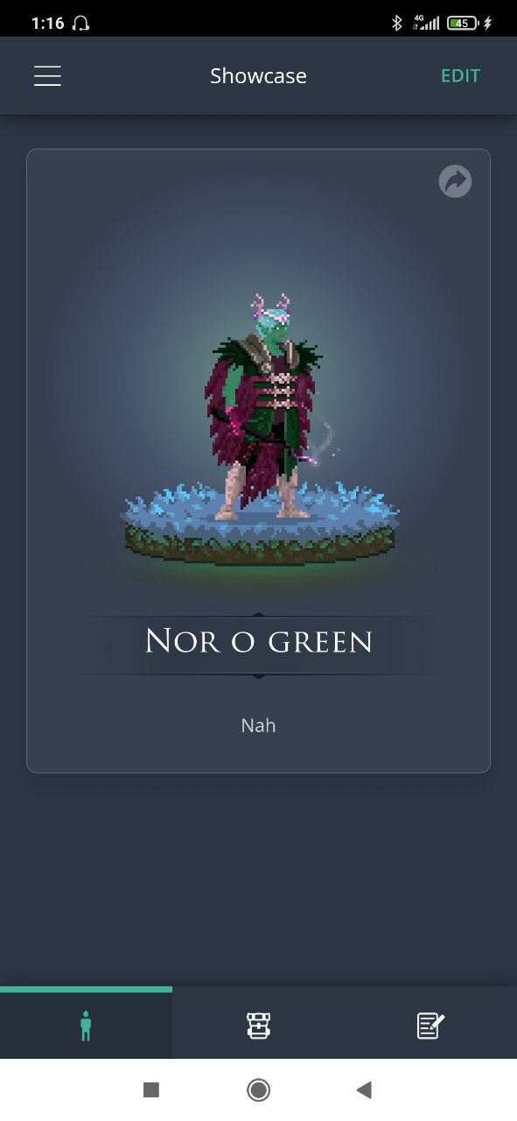Tap the 4G signal strength icon
Viewport: 517px width, 1121px height.
425,23
